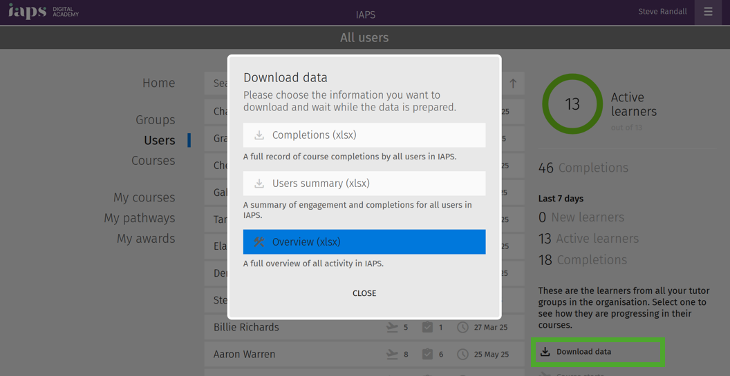The height and width of the screenshot is (376, 730).
Task: Click the IAPS Digital Academy logo
Action: (44, 12)
